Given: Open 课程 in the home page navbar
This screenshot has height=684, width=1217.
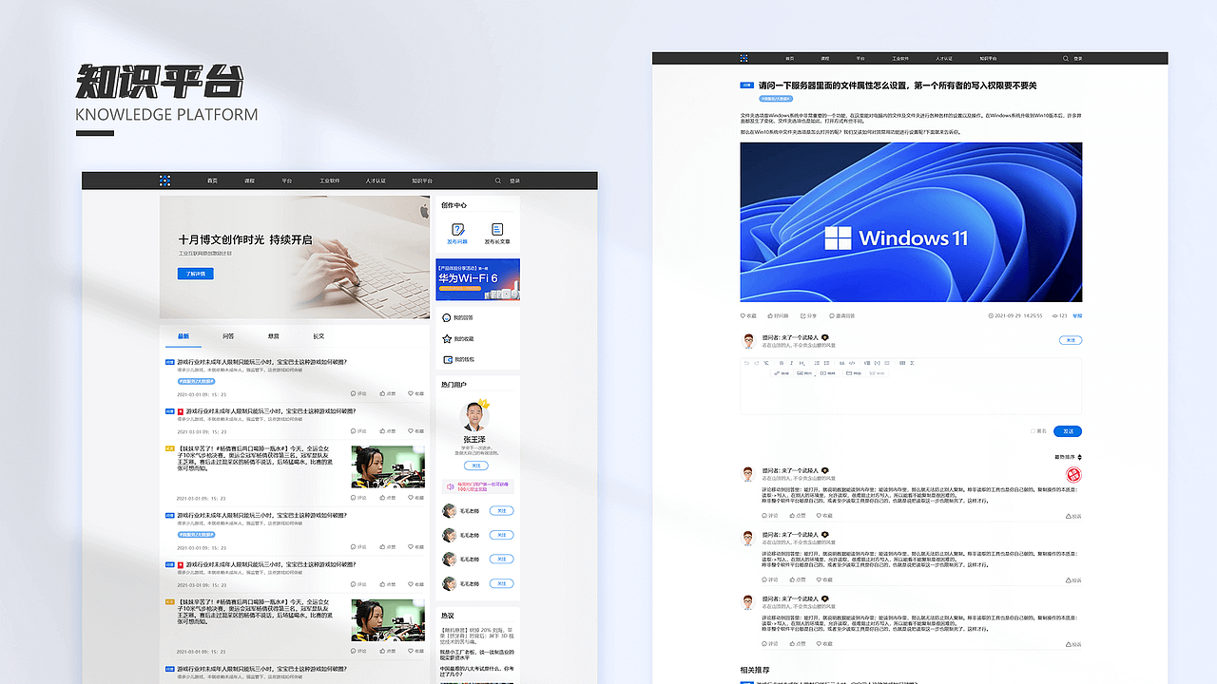Looking at the screenshot, I should click(x=249, y=180).
